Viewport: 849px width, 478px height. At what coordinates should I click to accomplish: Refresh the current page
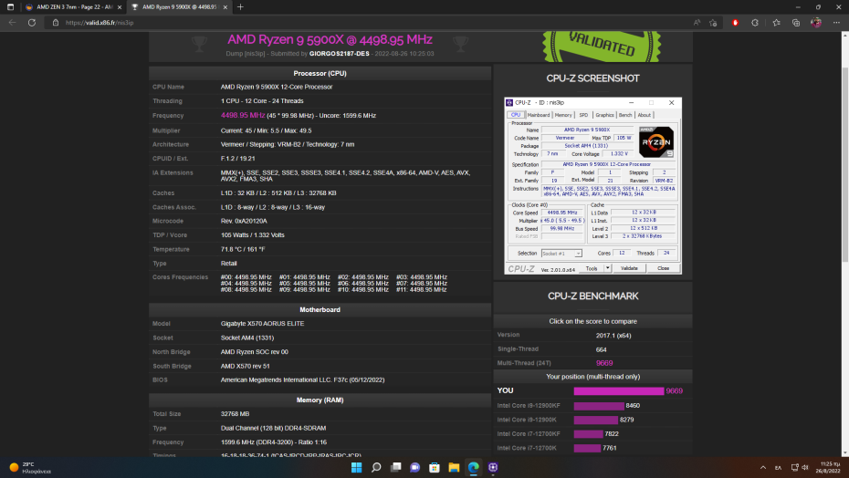(x=32, y=23)
